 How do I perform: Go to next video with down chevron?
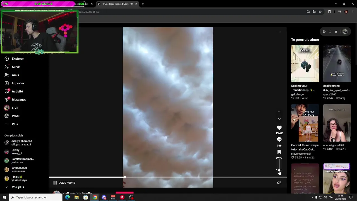(279, 119)
